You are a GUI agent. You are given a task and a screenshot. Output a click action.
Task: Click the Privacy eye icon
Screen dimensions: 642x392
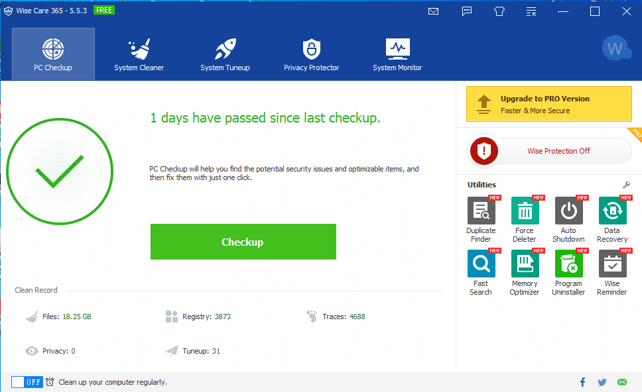[x=32, y=351]
